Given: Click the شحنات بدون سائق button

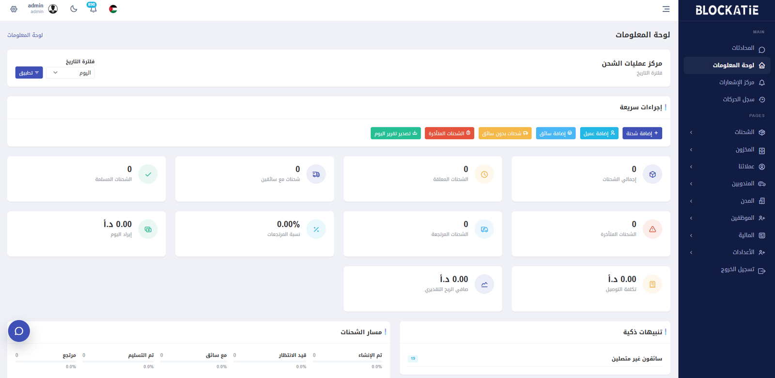Looking at the screenshot, I should tap(505, 133).
